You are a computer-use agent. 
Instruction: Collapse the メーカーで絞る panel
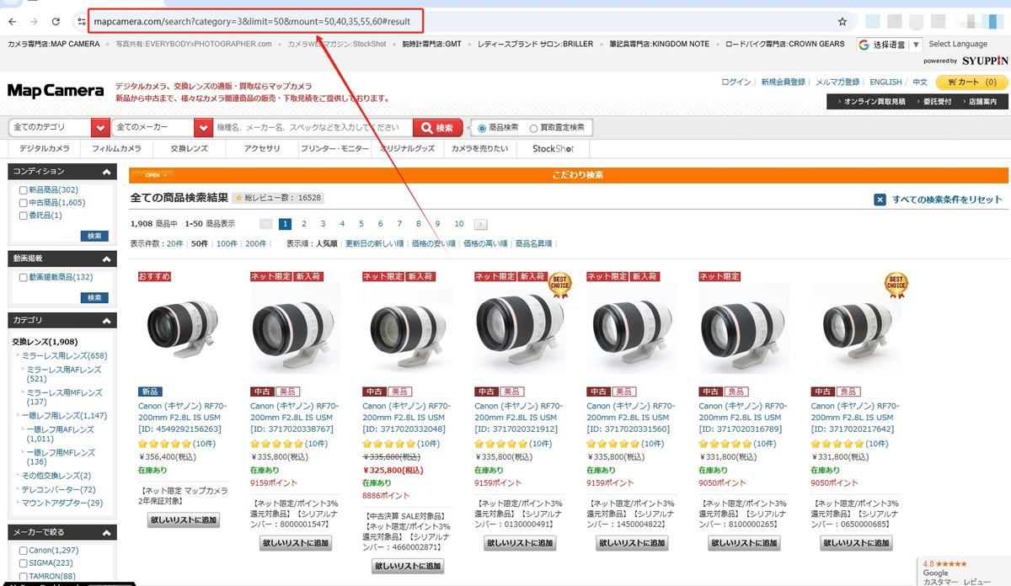[106, 532]
